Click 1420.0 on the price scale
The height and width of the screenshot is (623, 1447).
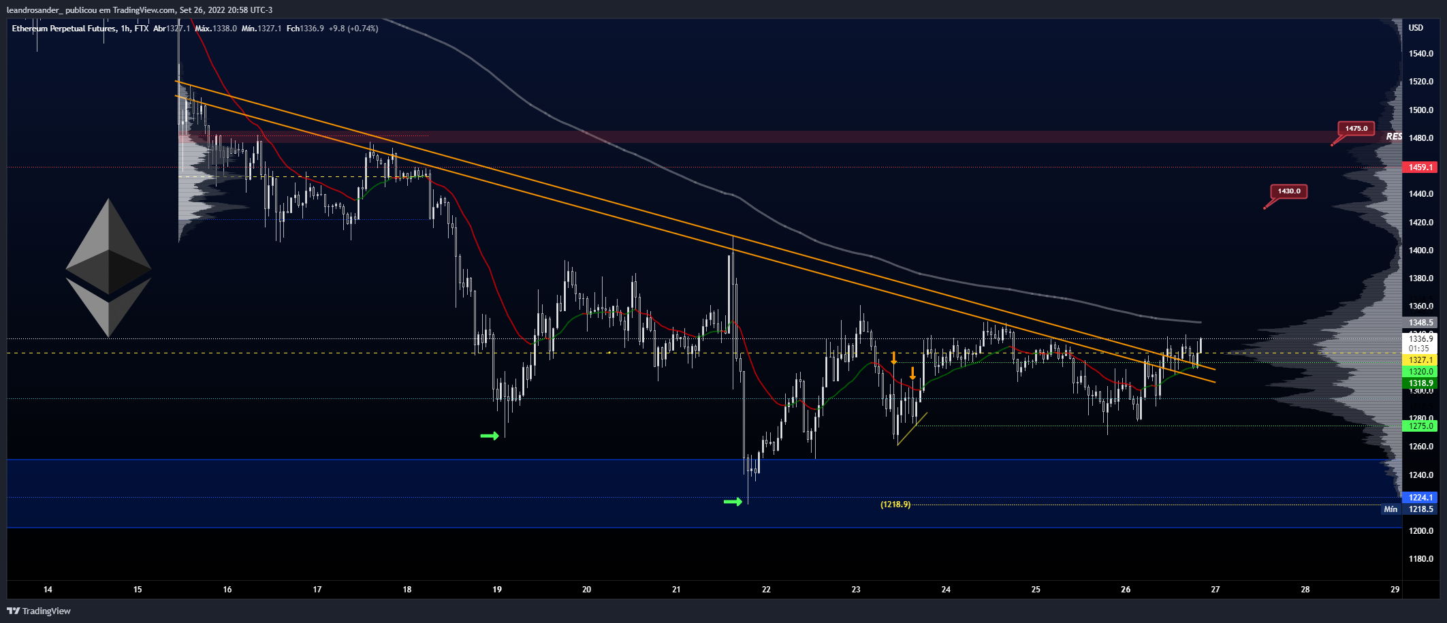pyautogui.click(x=1421, y=223)
